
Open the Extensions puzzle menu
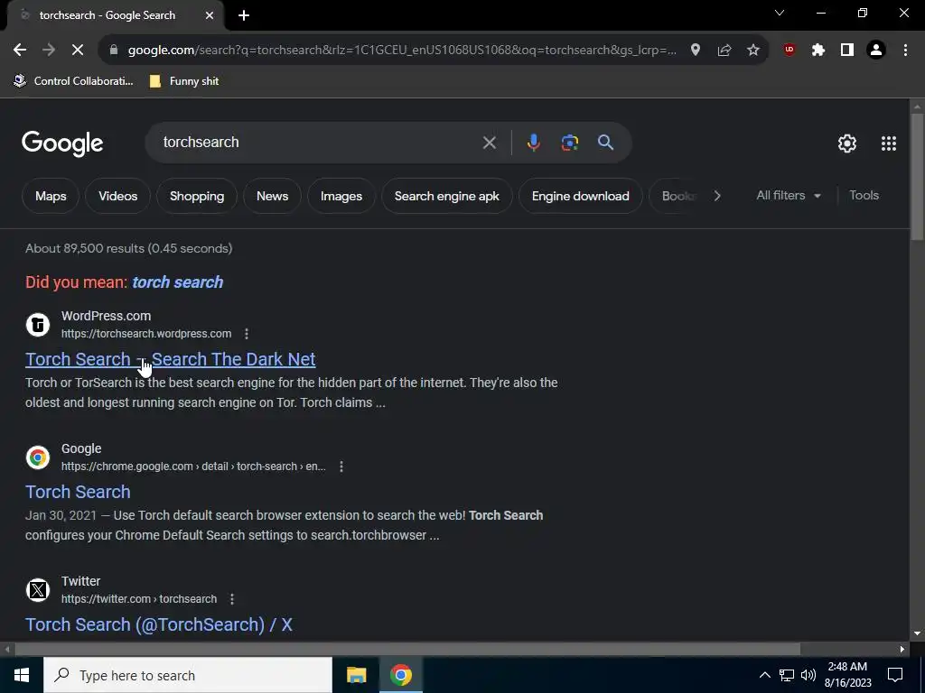pos(818,51)
